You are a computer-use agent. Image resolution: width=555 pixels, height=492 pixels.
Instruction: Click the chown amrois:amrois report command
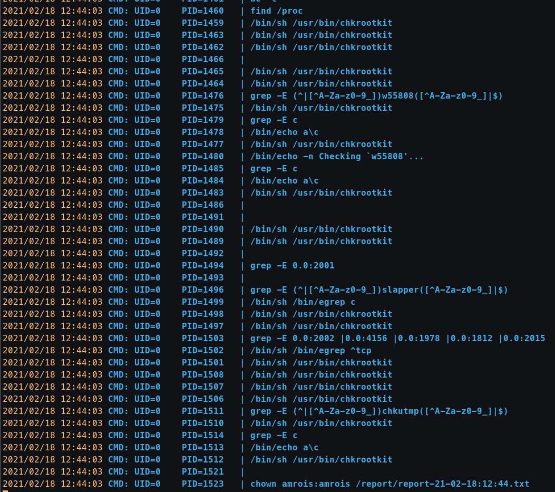pyautogui.click(x=390, y=484)
